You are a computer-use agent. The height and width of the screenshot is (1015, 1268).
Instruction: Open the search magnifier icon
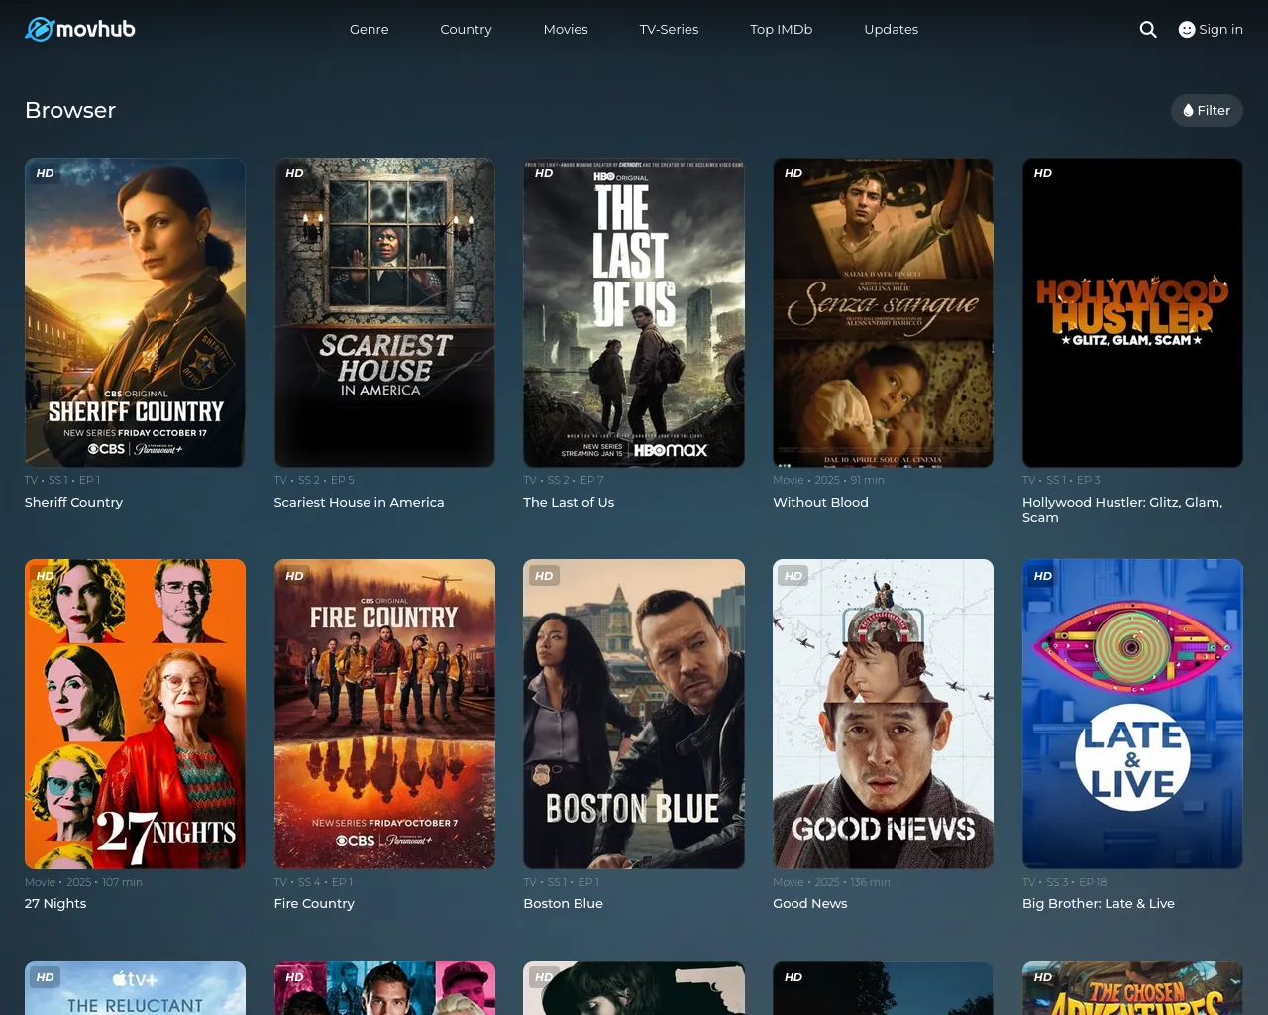coord(1148,30)
